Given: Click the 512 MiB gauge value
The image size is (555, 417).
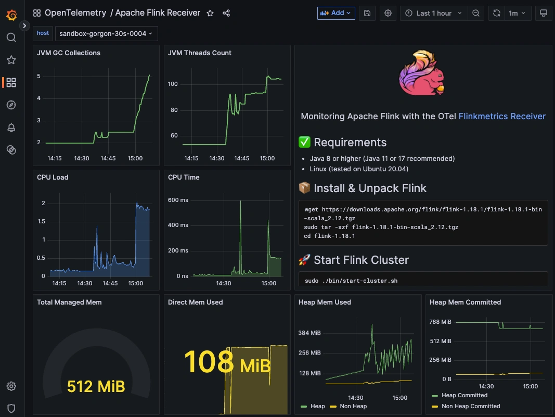Looking at the screenshot, I should pos(96,386).
